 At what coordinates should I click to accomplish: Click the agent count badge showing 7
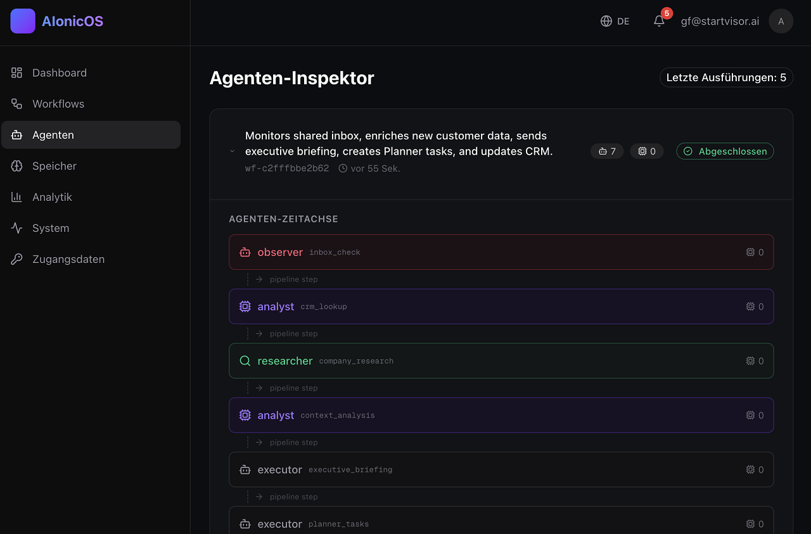click(x=607, y=151)
